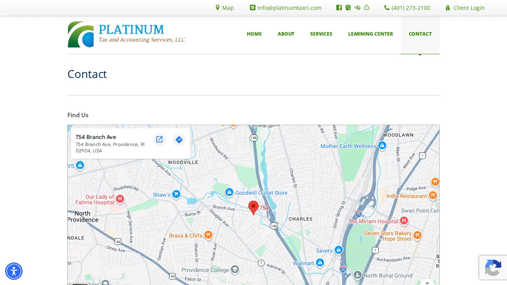
Task: Email info@platinumtaxri.com from the top bar
Action: 286,8
